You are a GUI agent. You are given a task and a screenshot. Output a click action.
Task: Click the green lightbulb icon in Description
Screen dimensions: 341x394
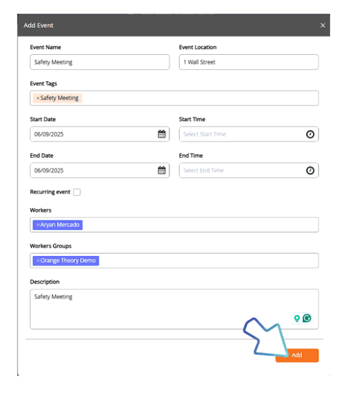pyautogui.click(x=297, y=318)
